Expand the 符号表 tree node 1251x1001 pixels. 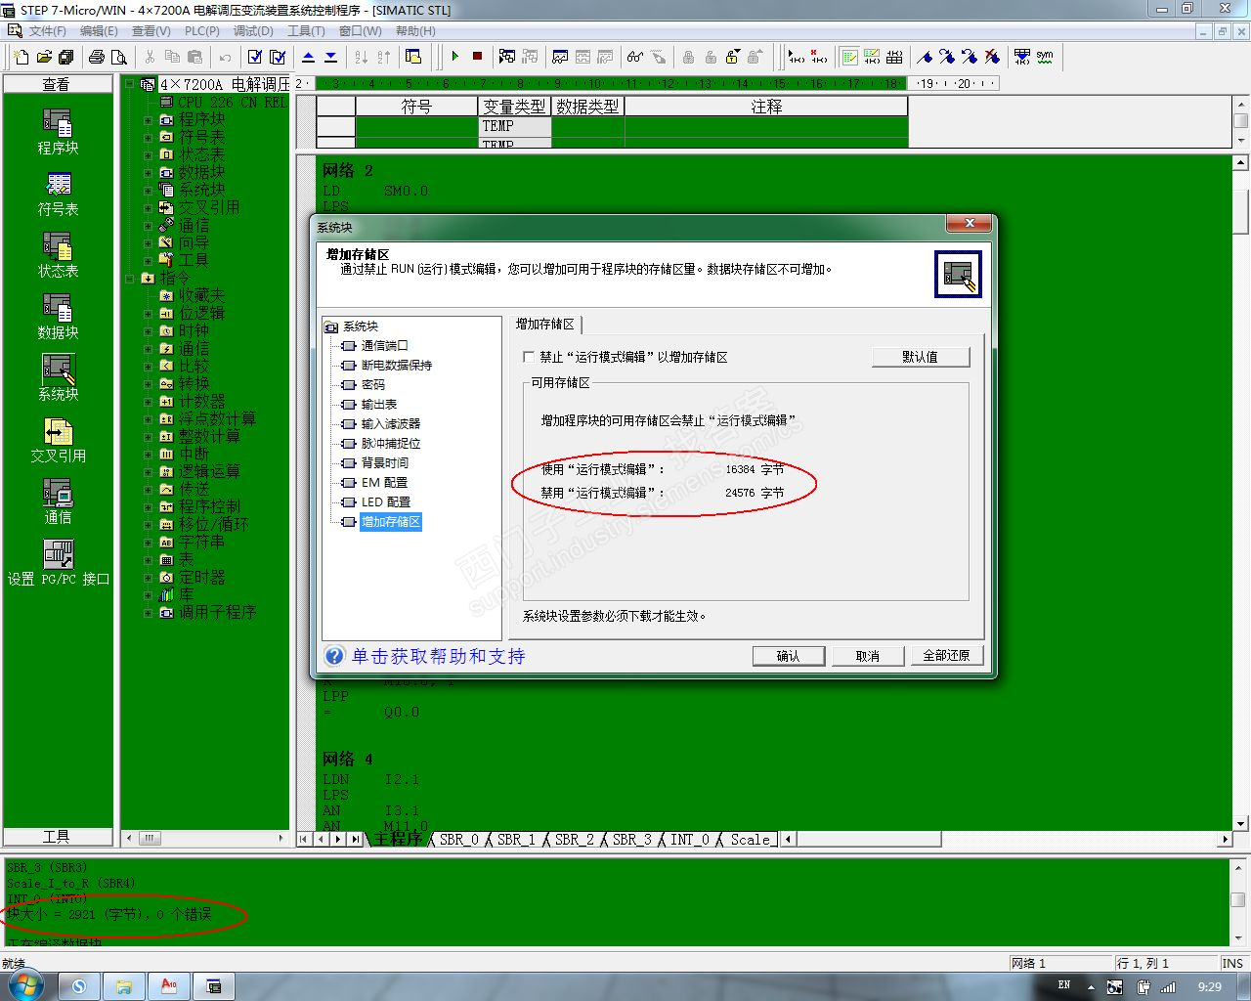(149, 138)
